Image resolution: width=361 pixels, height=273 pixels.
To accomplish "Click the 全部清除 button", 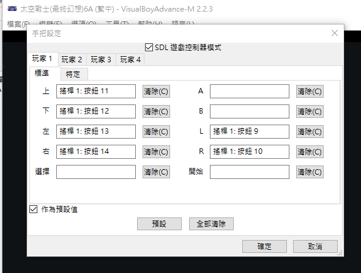I will pyautogui.click(x=211, y=224).
